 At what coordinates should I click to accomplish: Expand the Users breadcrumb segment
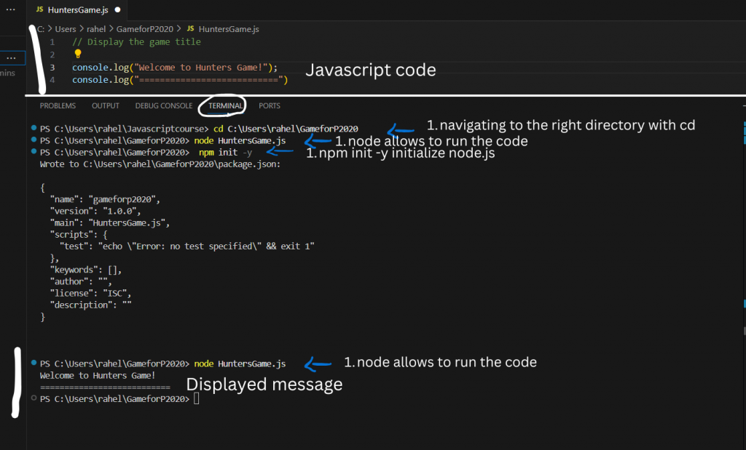click(x=66, y=29)
